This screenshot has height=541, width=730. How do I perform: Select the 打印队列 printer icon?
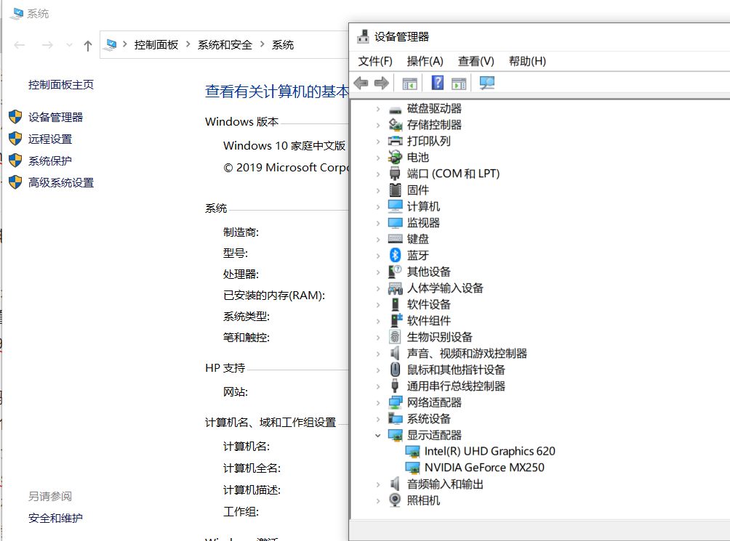pos(396,142)
